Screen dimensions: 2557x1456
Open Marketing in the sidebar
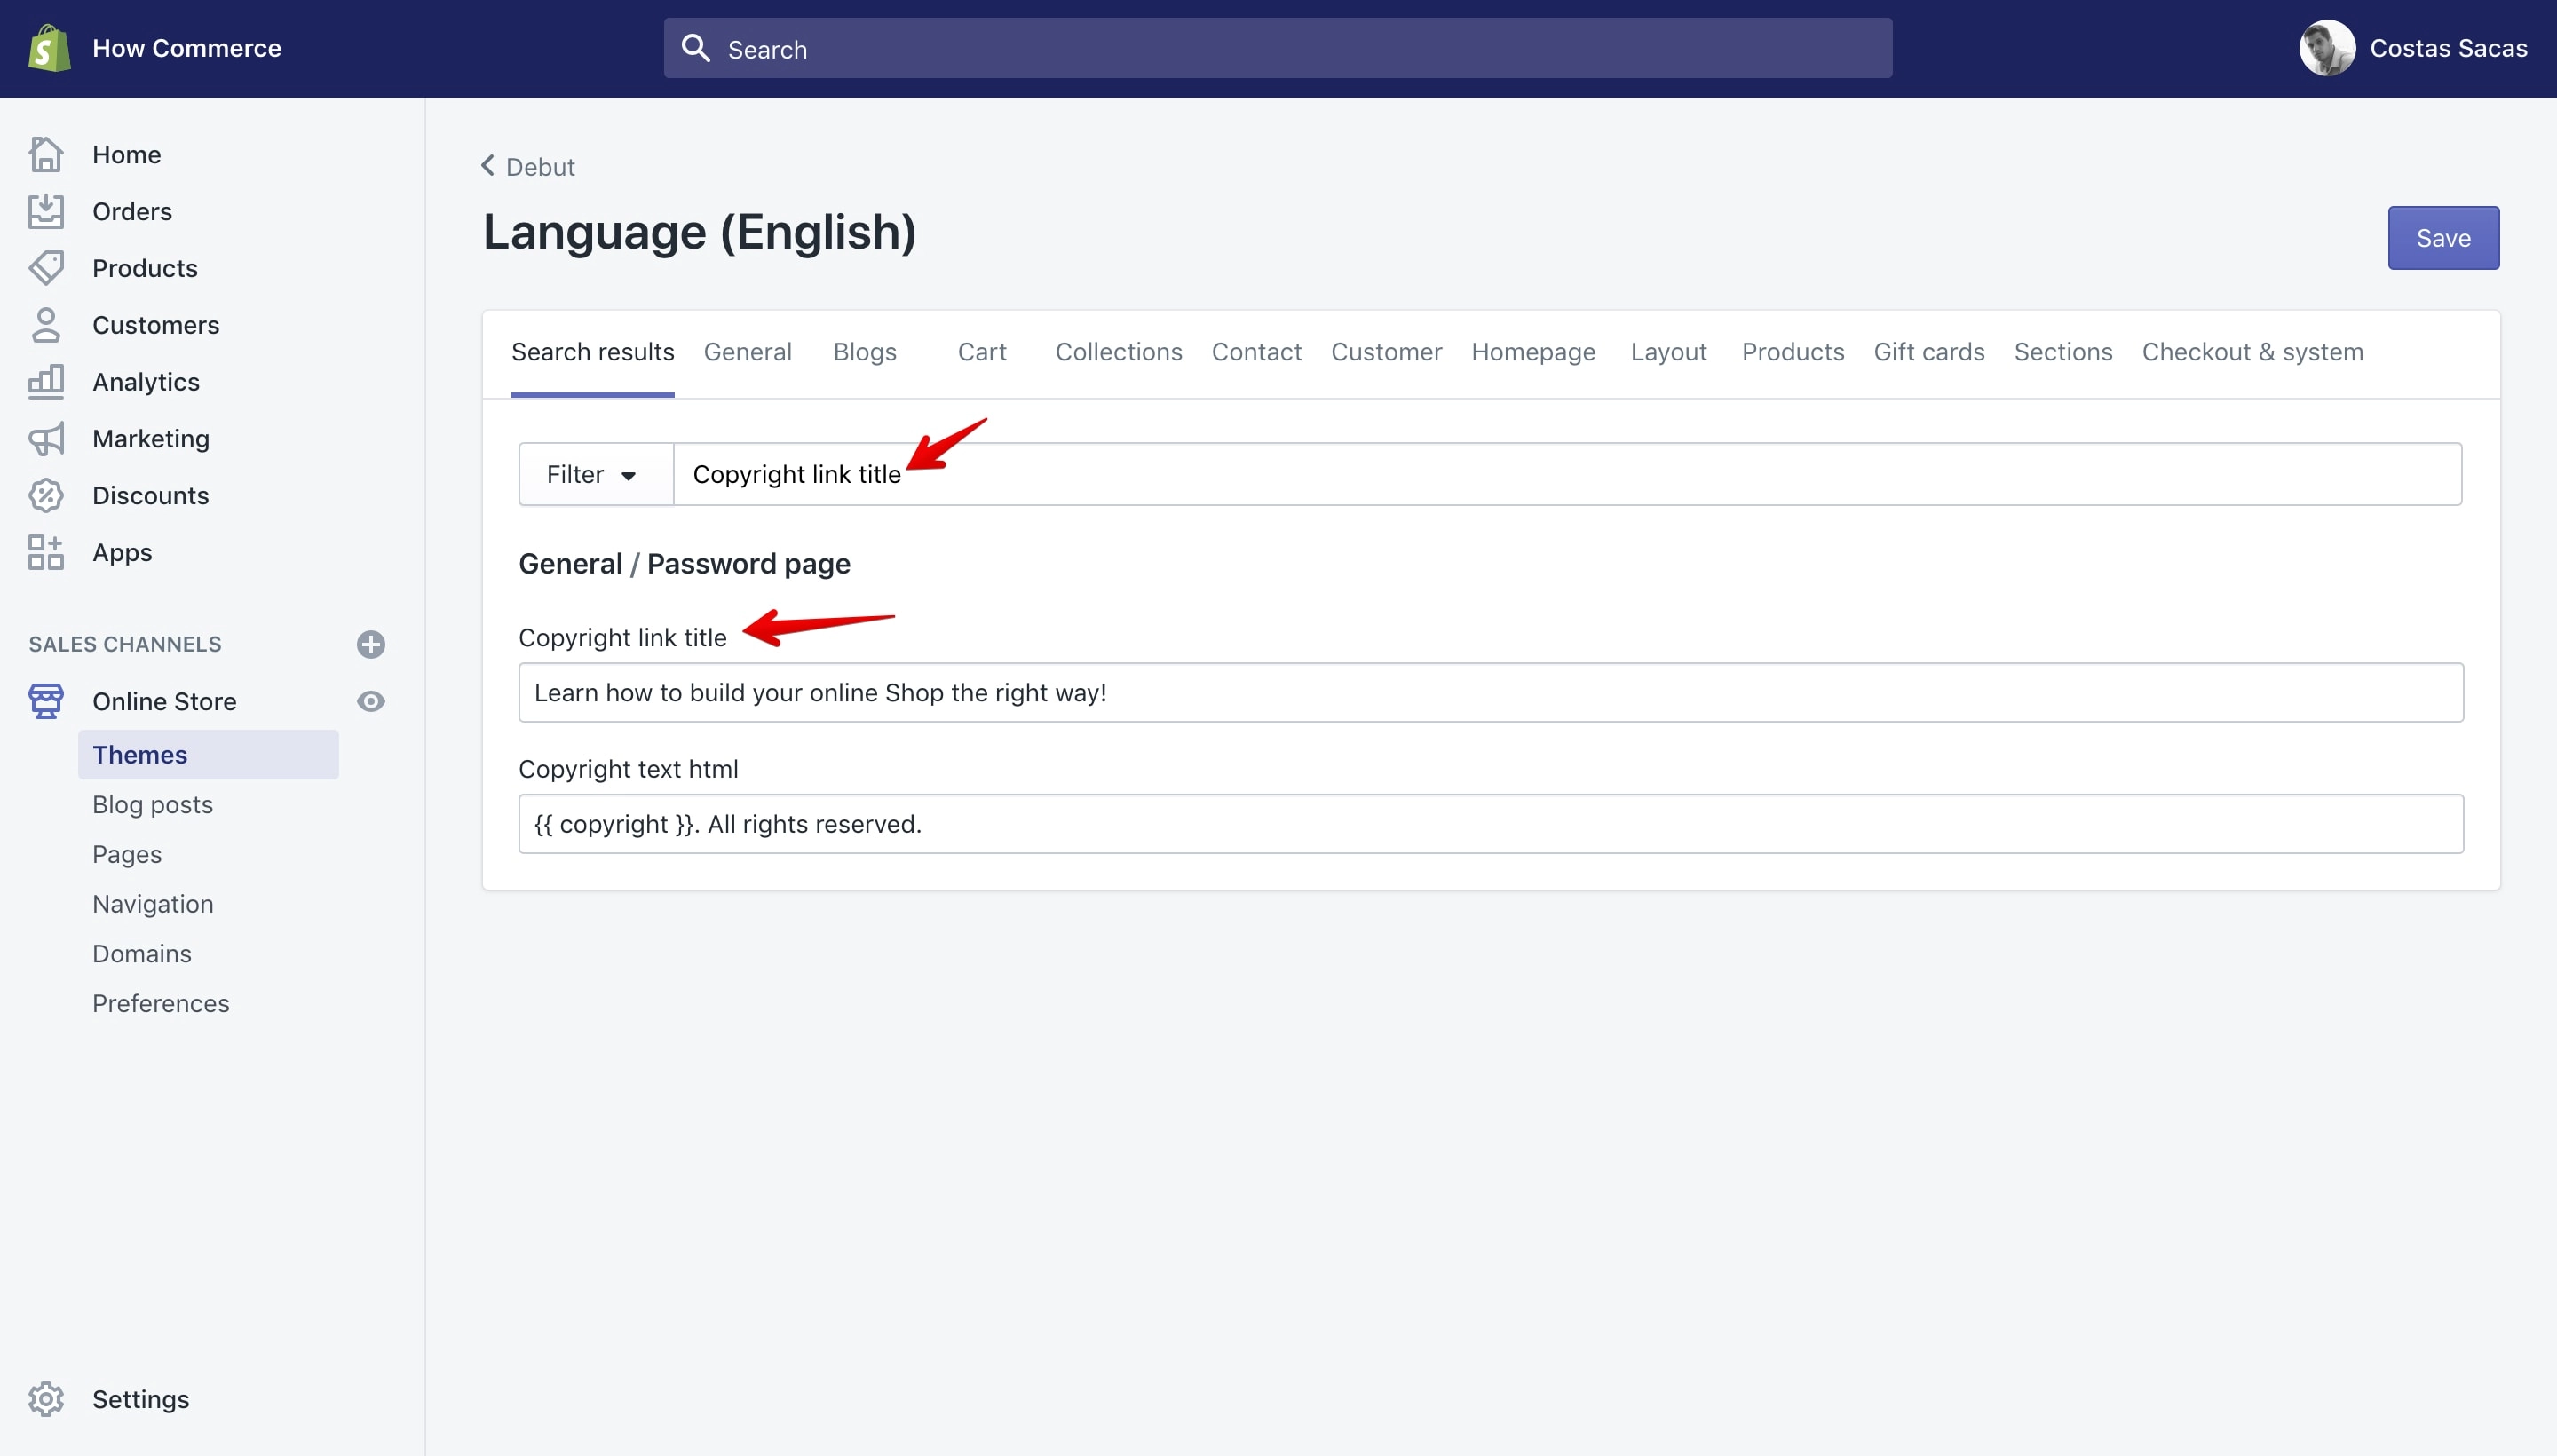150,439
